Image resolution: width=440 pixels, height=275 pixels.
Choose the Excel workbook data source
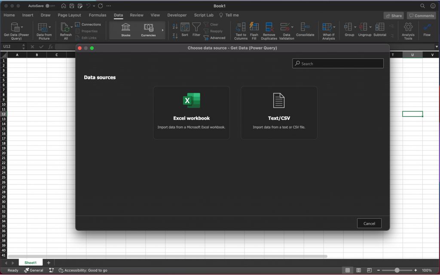[191, 113]
